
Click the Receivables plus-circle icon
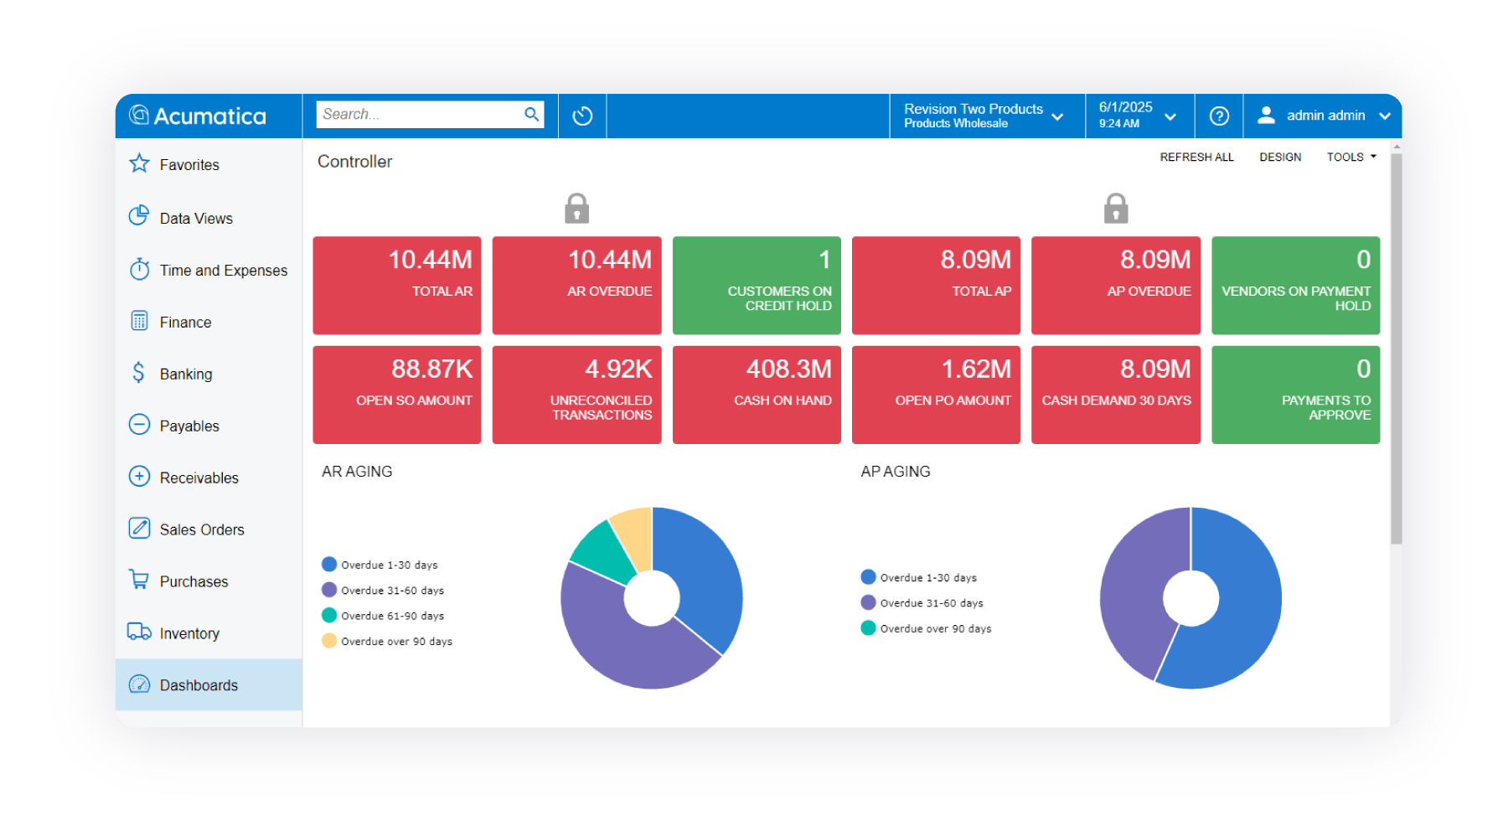pos(139,476)
